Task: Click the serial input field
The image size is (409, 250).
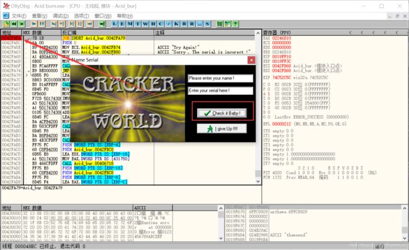Action: [220, 90]
